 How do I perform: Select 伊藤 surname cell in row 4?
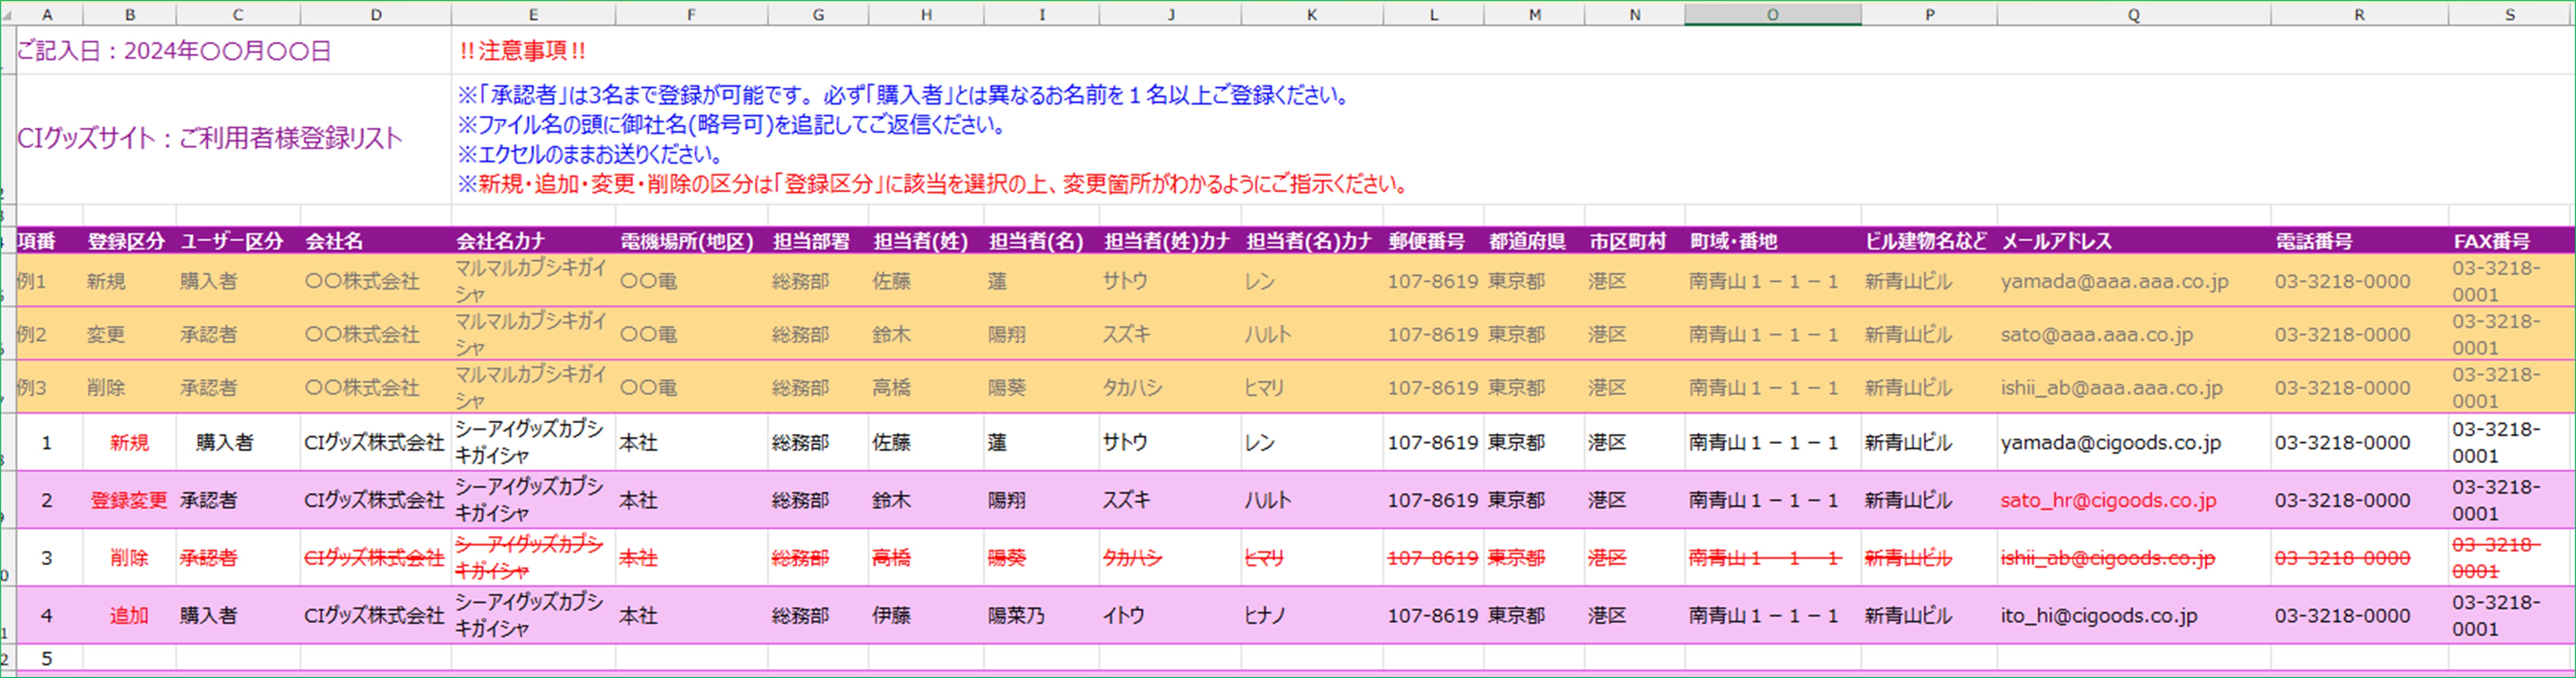point(891,616)
